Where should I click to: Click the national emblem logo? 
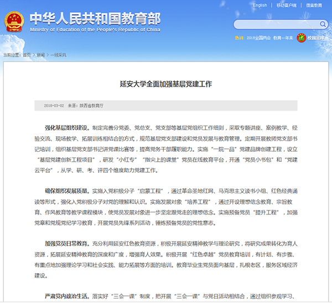tap(14, 22)
